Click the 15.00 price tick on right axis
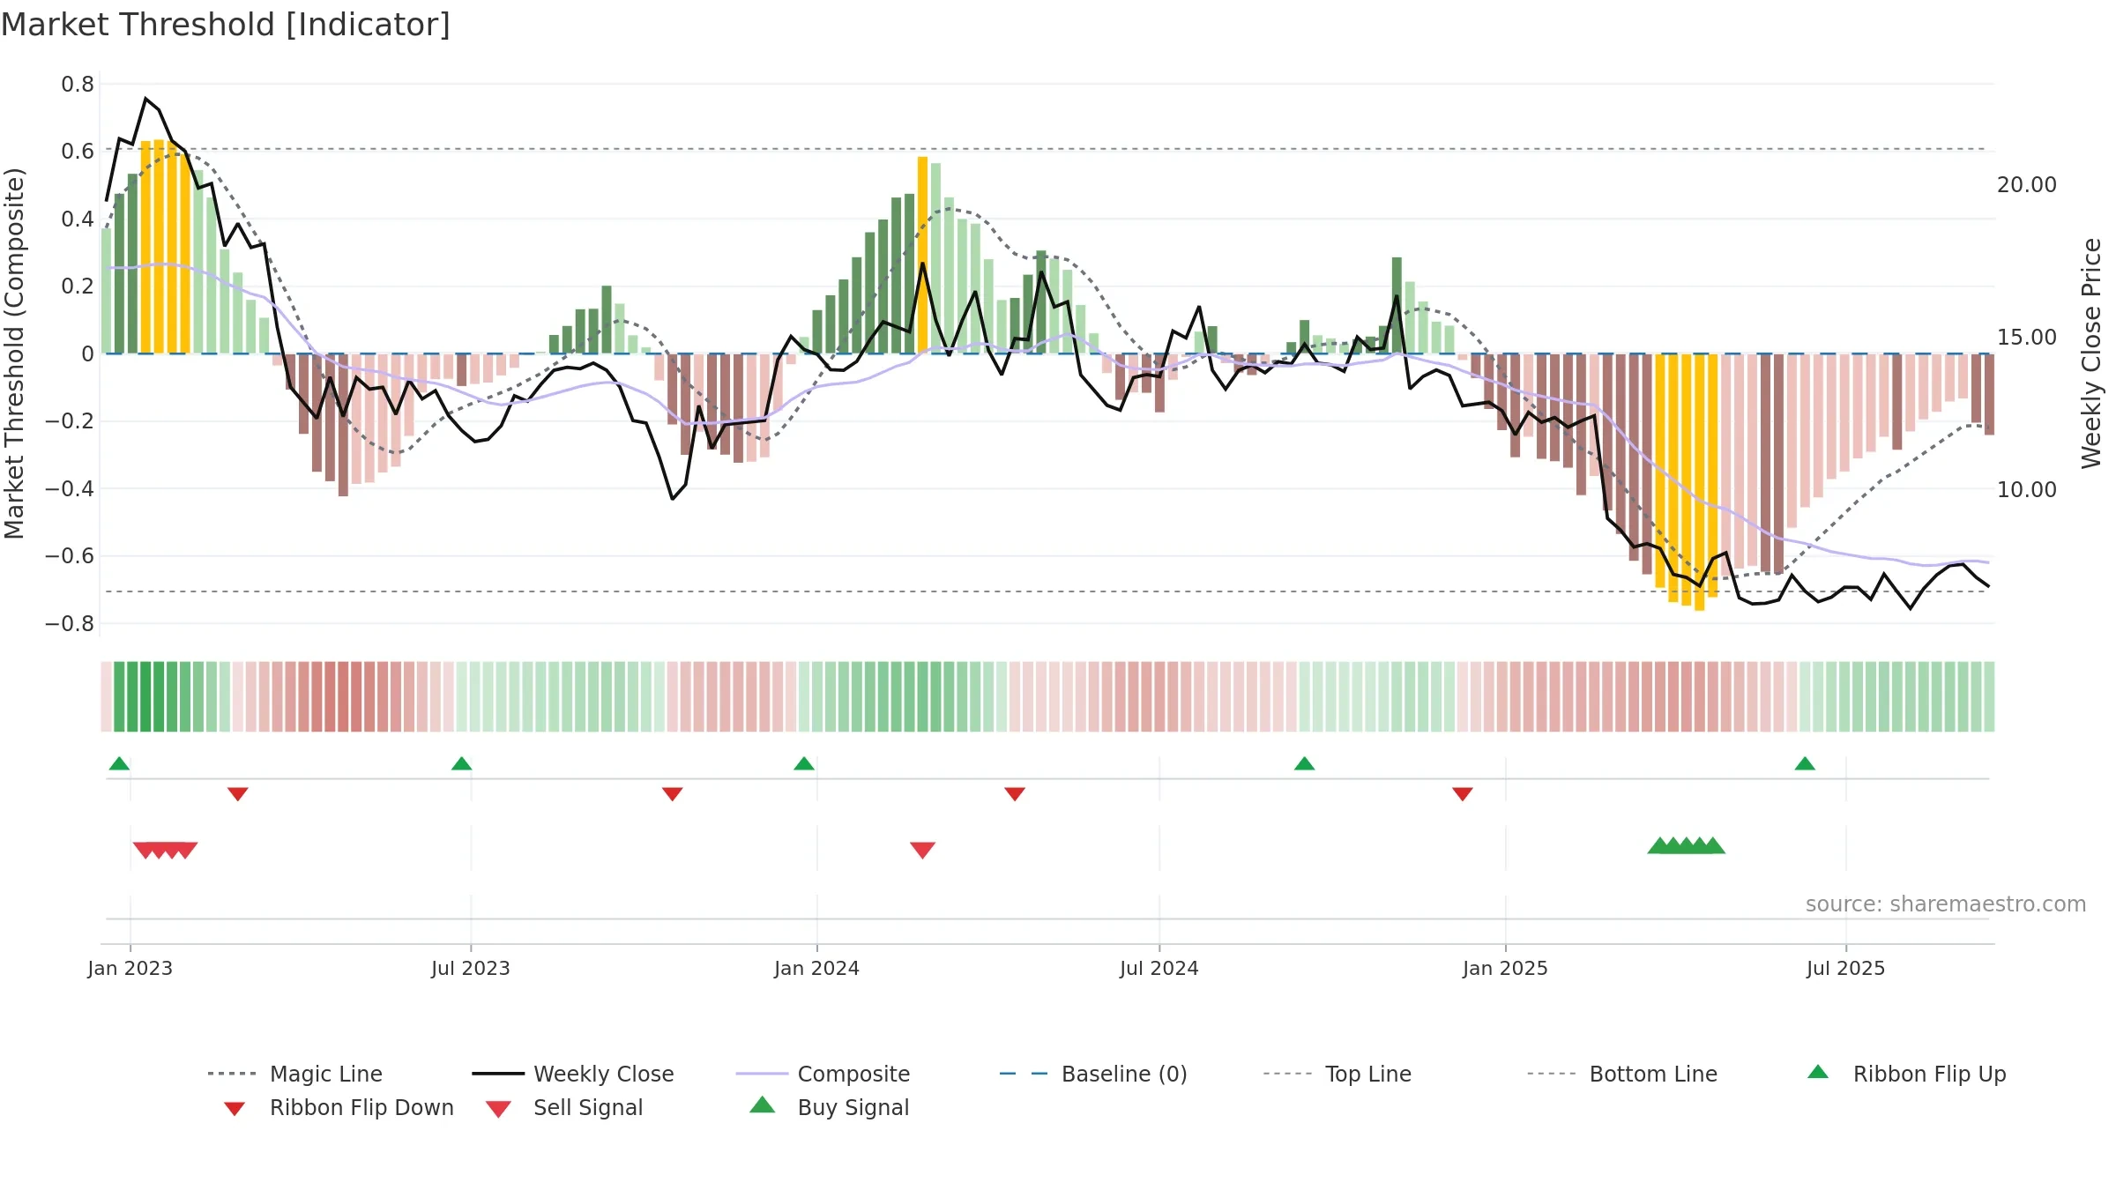 click(x=2027, y=338)
